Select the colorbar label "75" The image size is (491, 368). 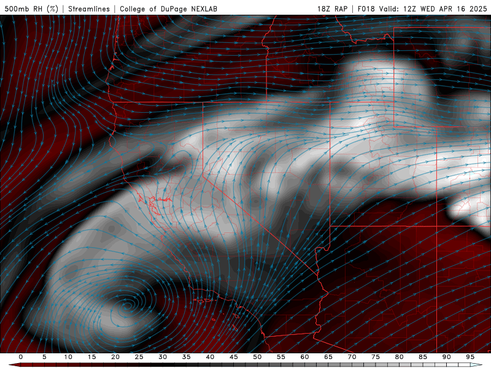(376, 357)
